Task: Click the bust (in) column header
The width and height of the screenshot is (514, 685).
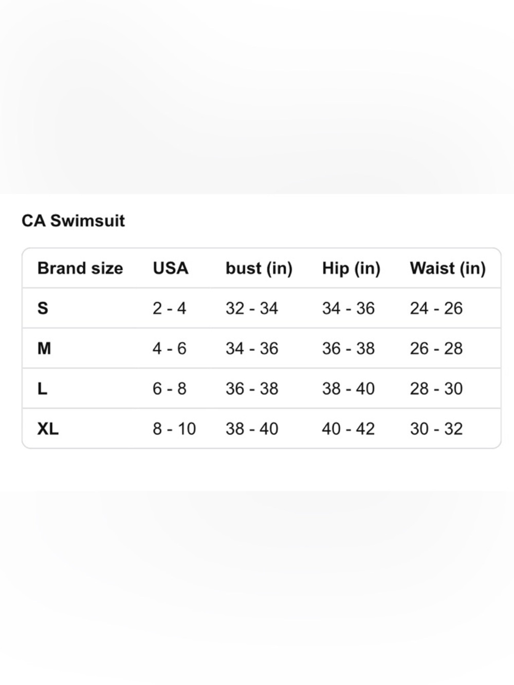Action: pos(259,268)
